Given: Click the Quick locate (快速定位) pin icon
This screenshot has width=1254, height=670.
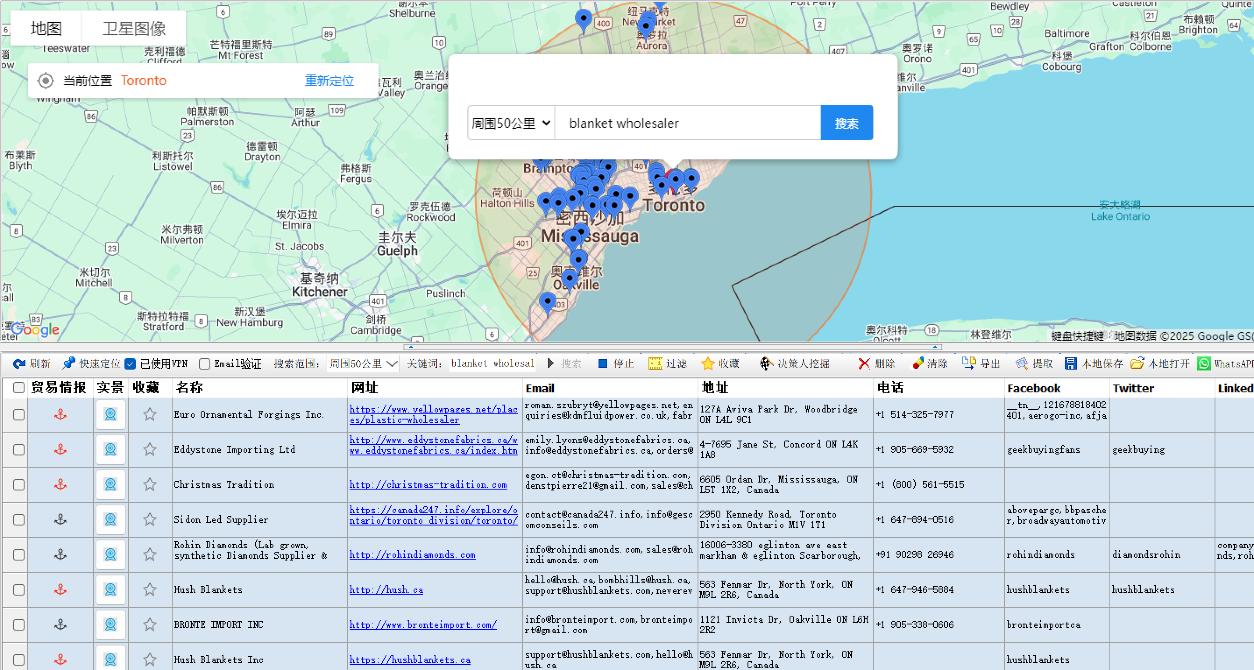Looking at the screenshot, I should (x=69, y=363).
